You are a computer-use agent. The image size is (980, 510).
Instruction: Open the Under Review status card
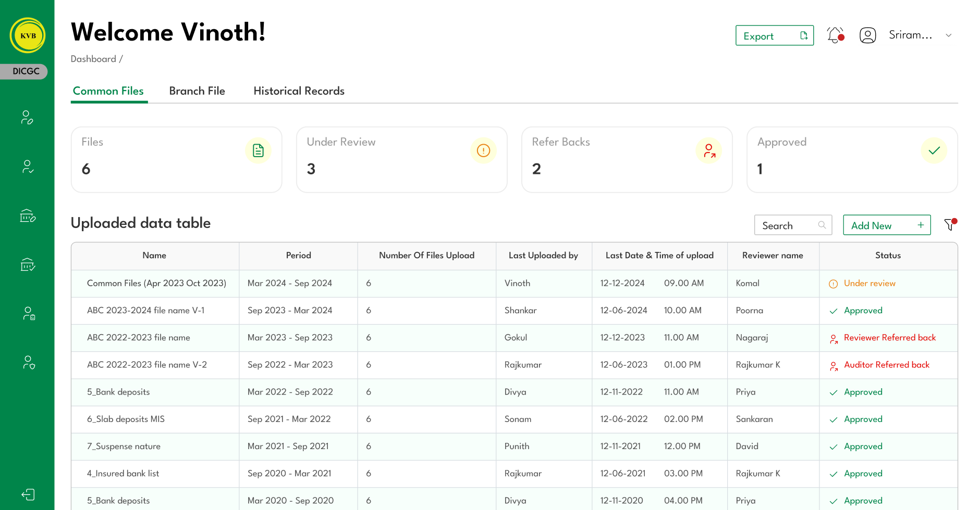pos(401,159)
